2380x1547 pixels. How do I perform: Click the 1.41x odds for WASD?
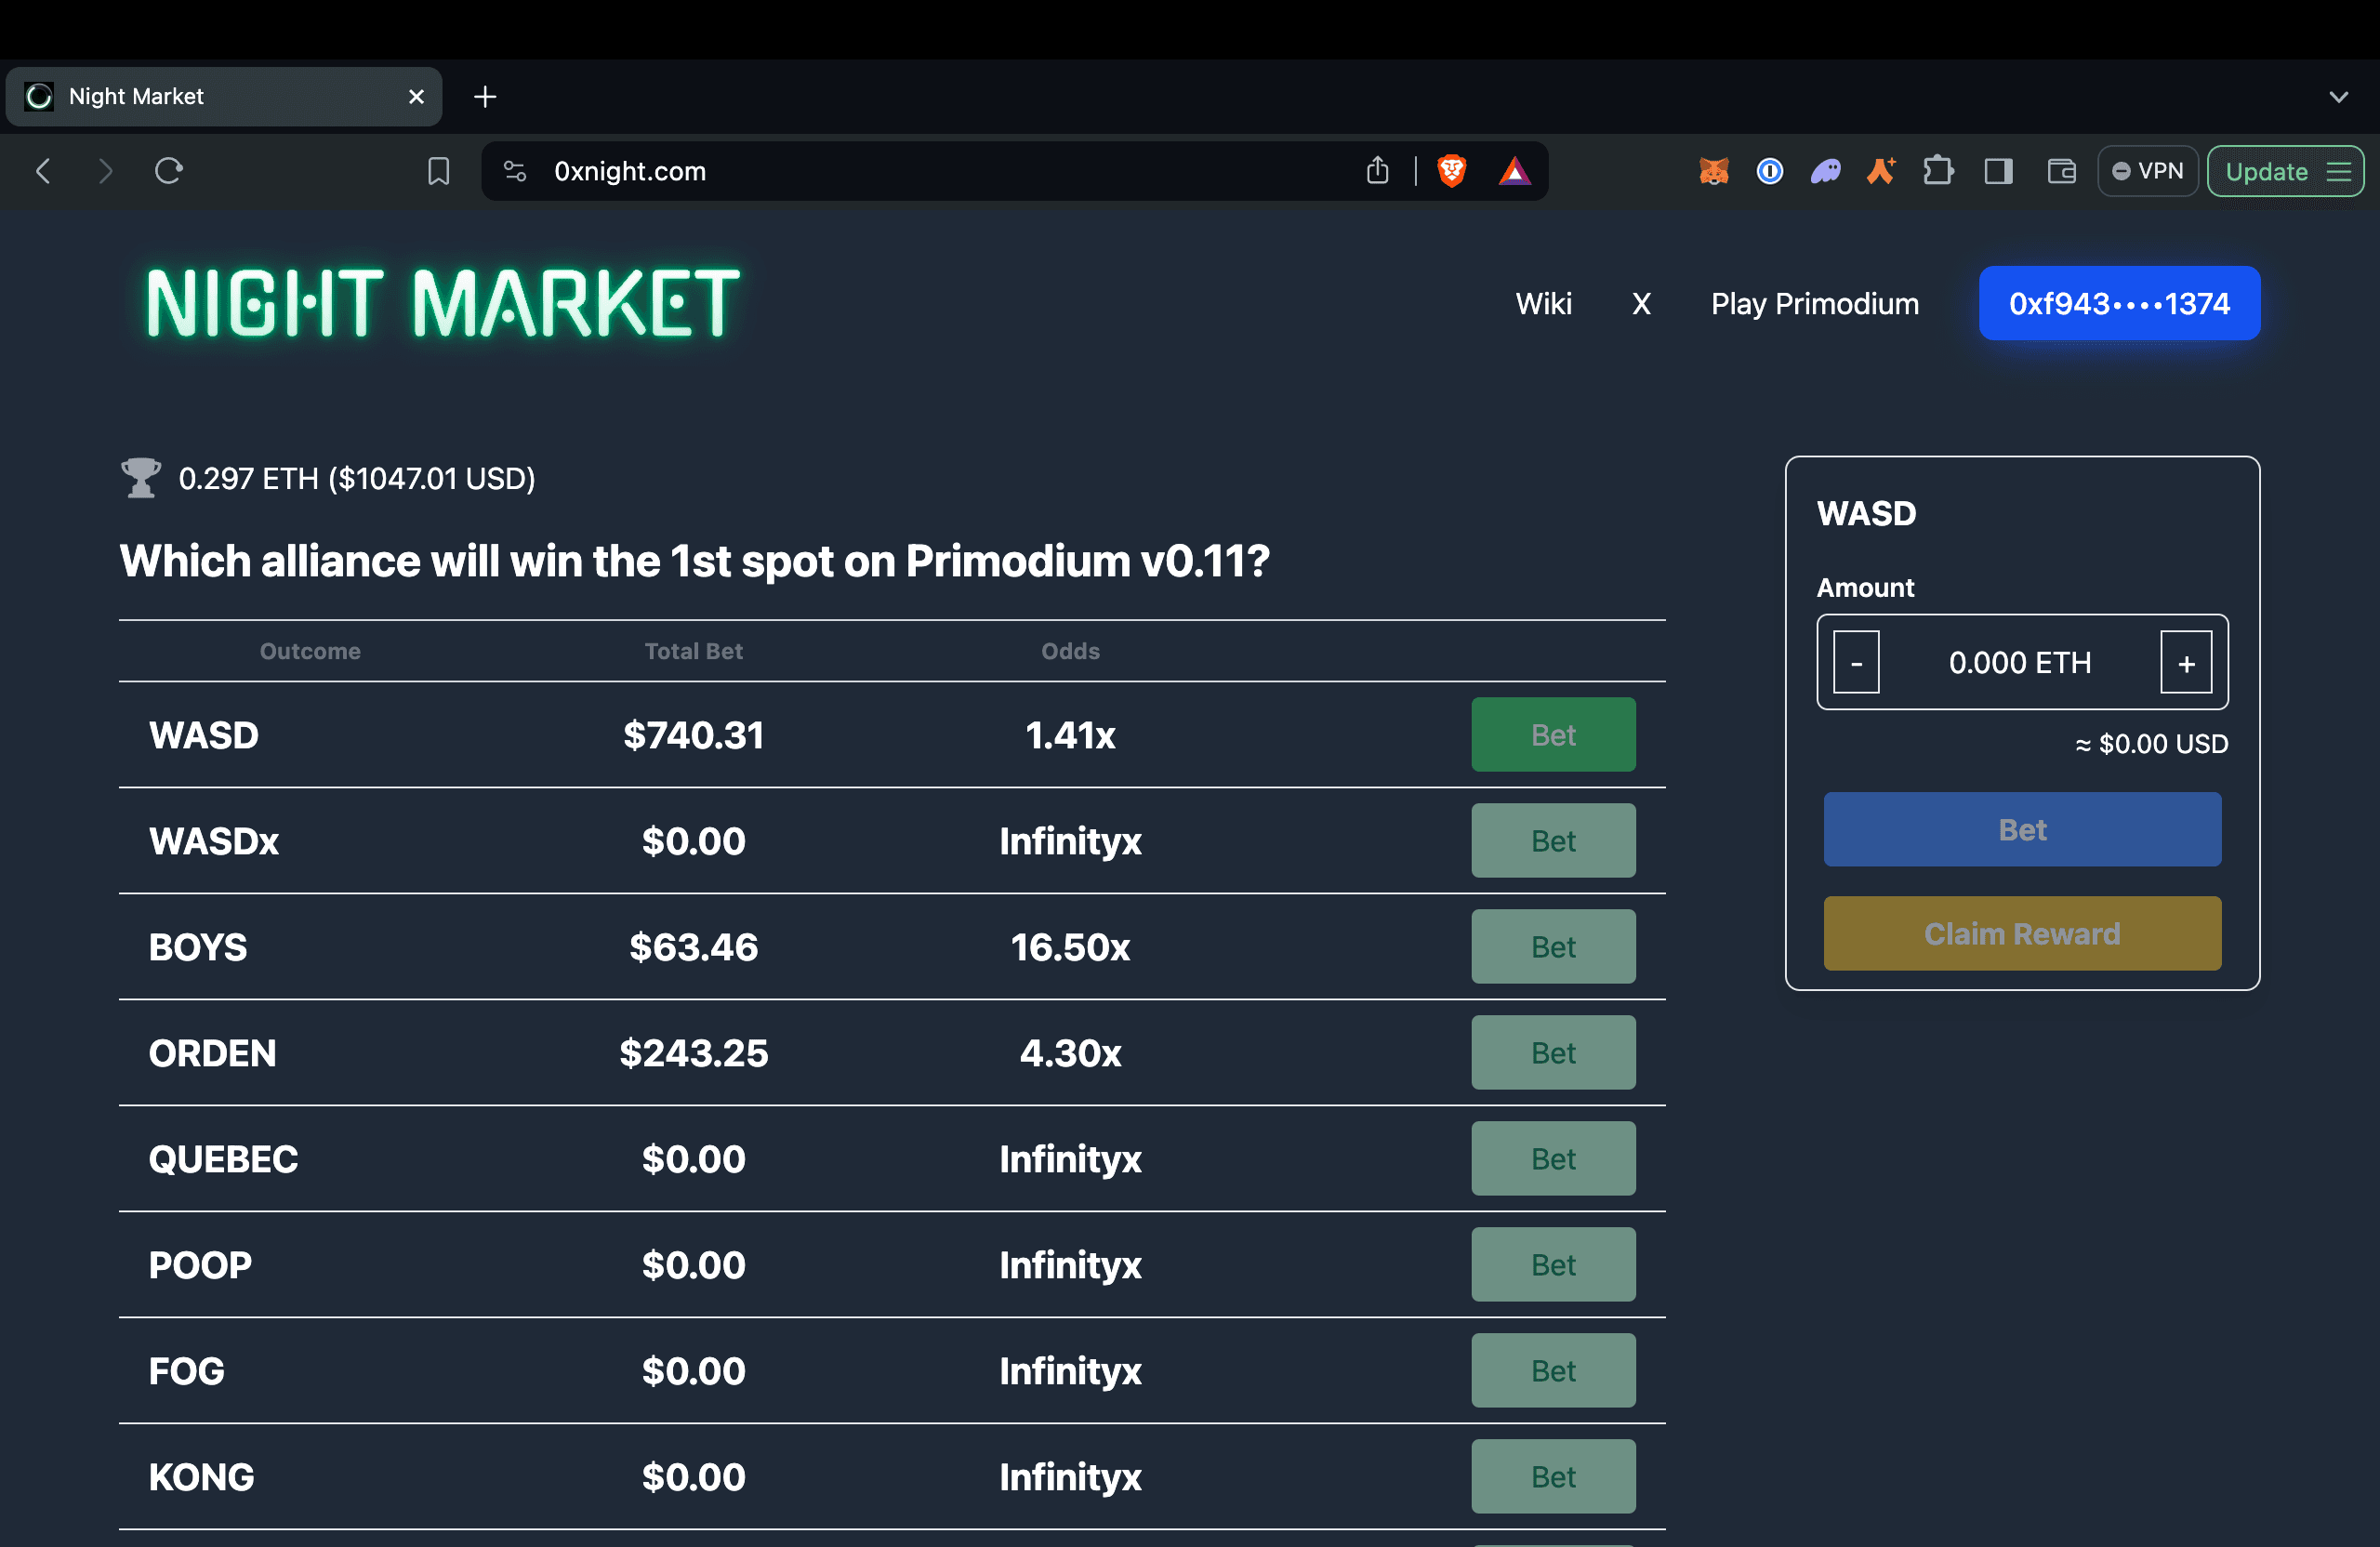point(1070,735)
